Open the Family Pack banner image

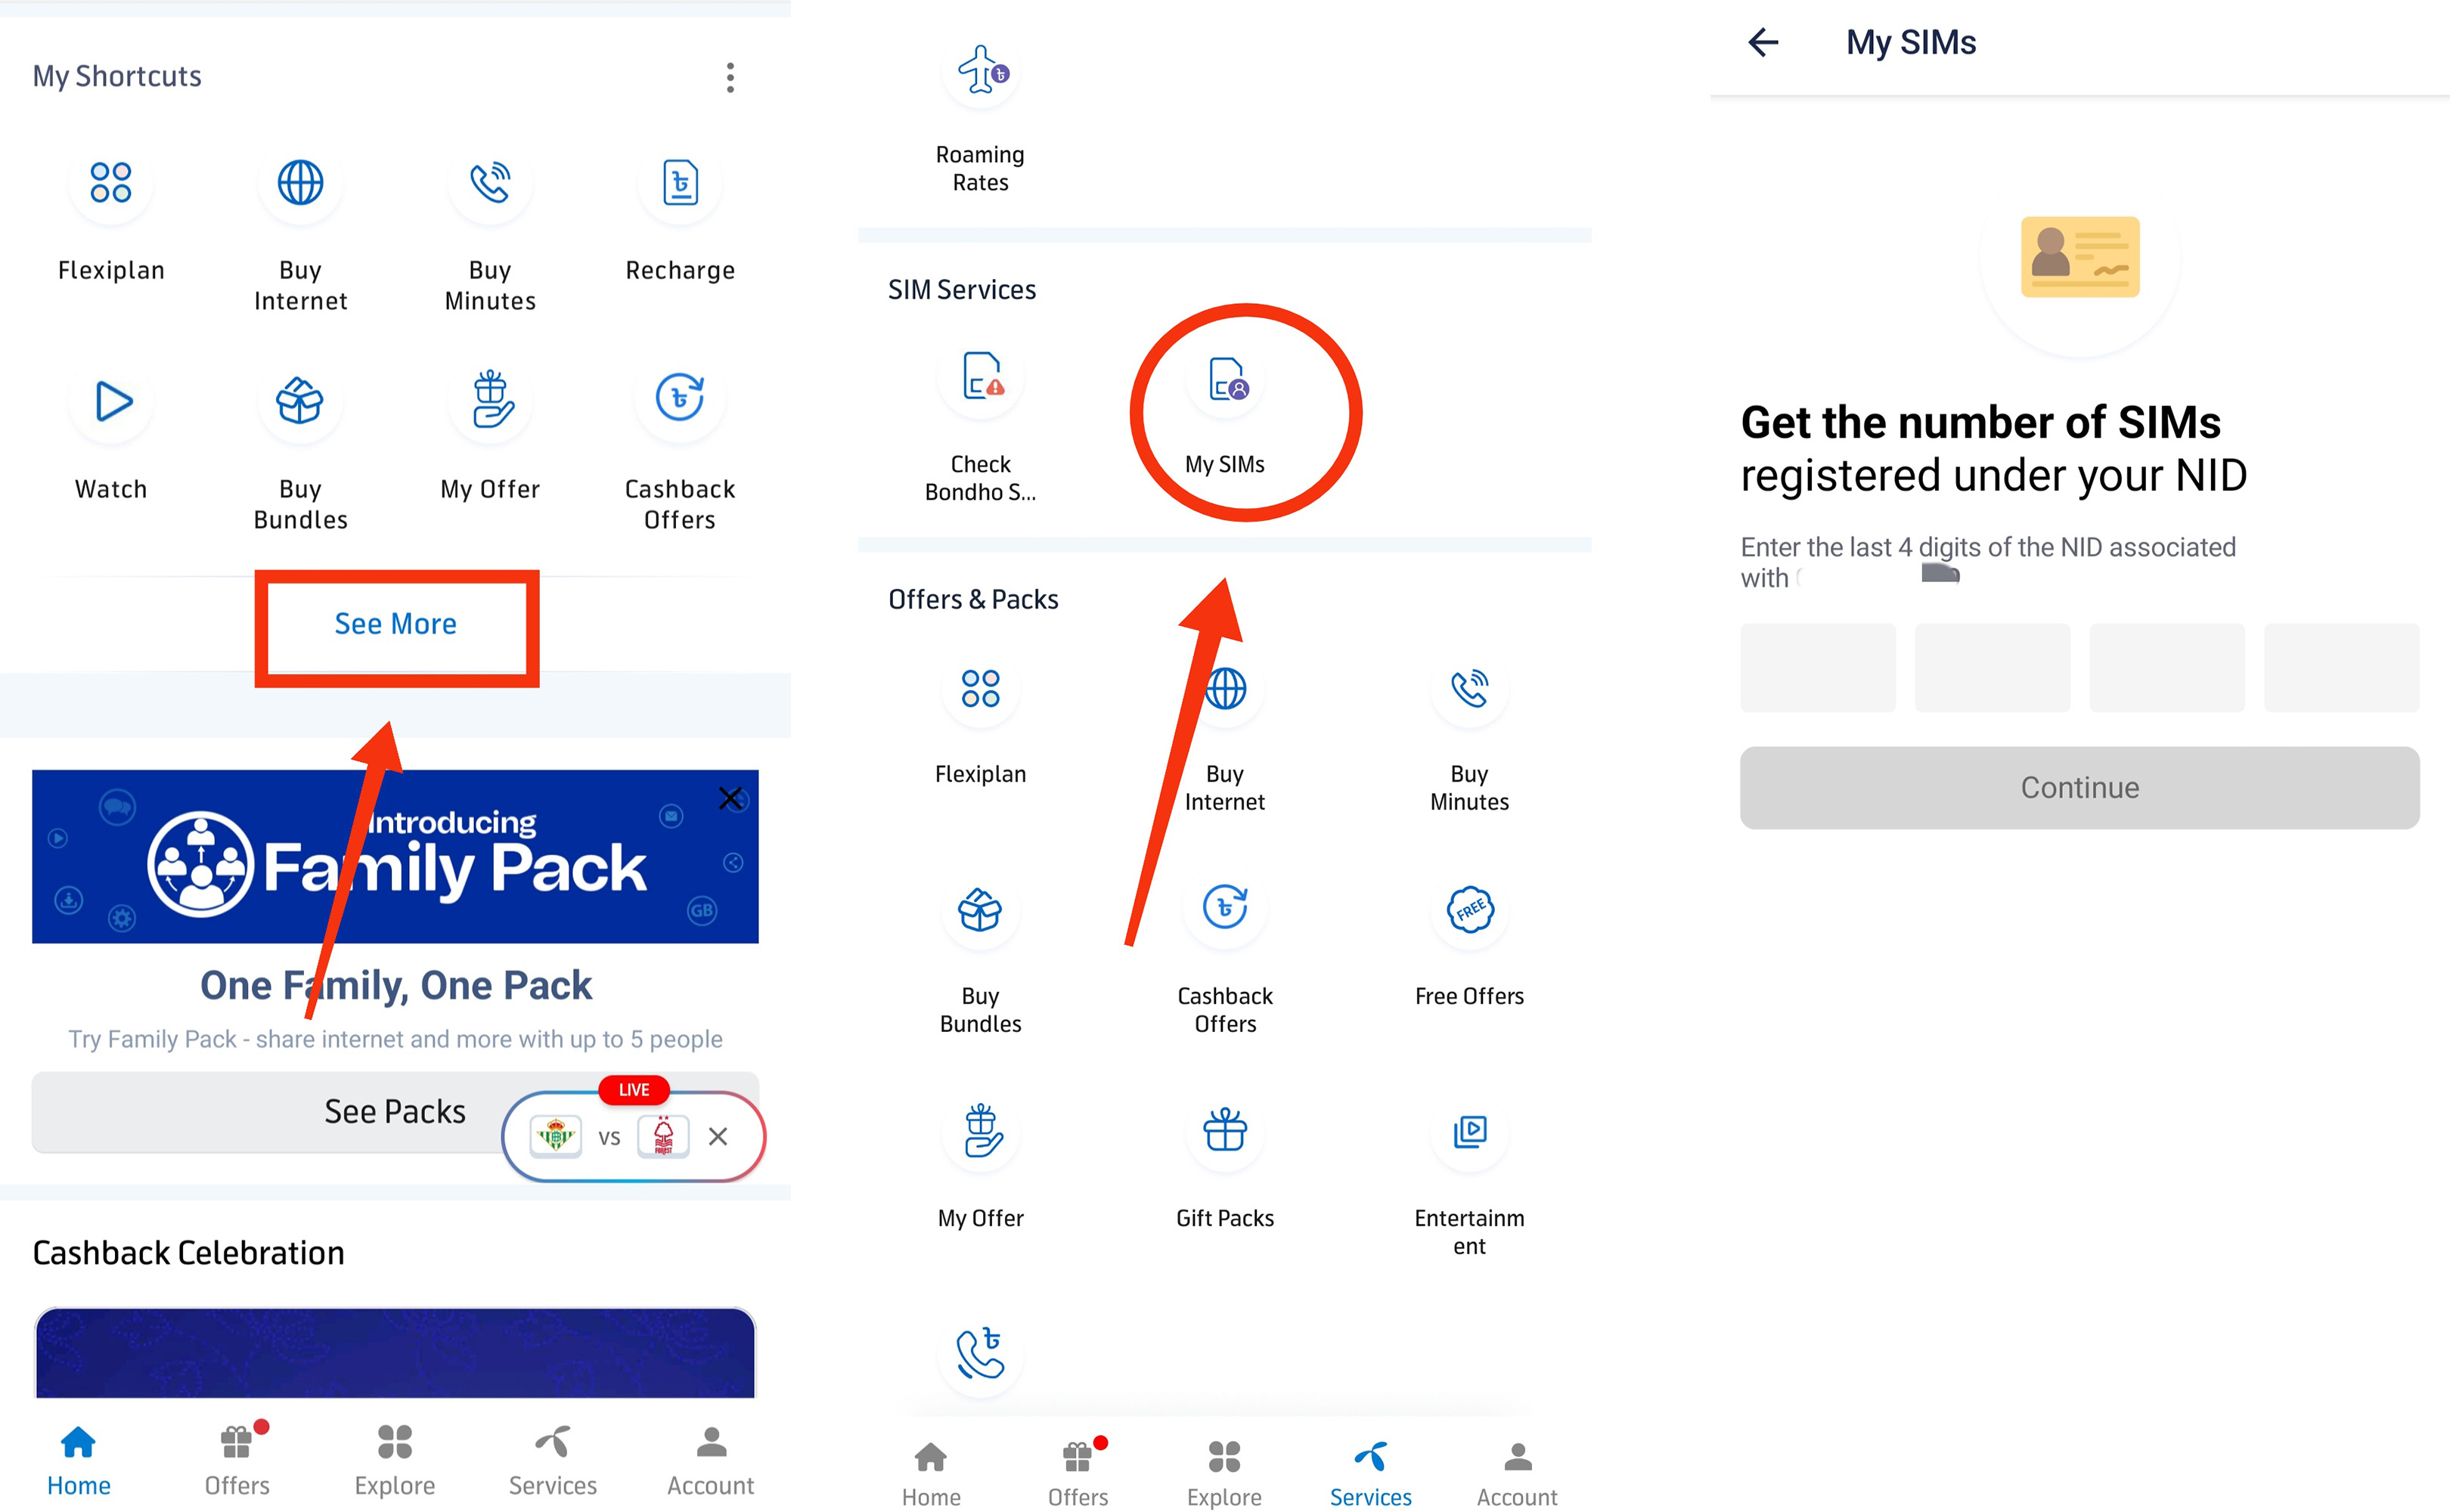coord(395,856)
